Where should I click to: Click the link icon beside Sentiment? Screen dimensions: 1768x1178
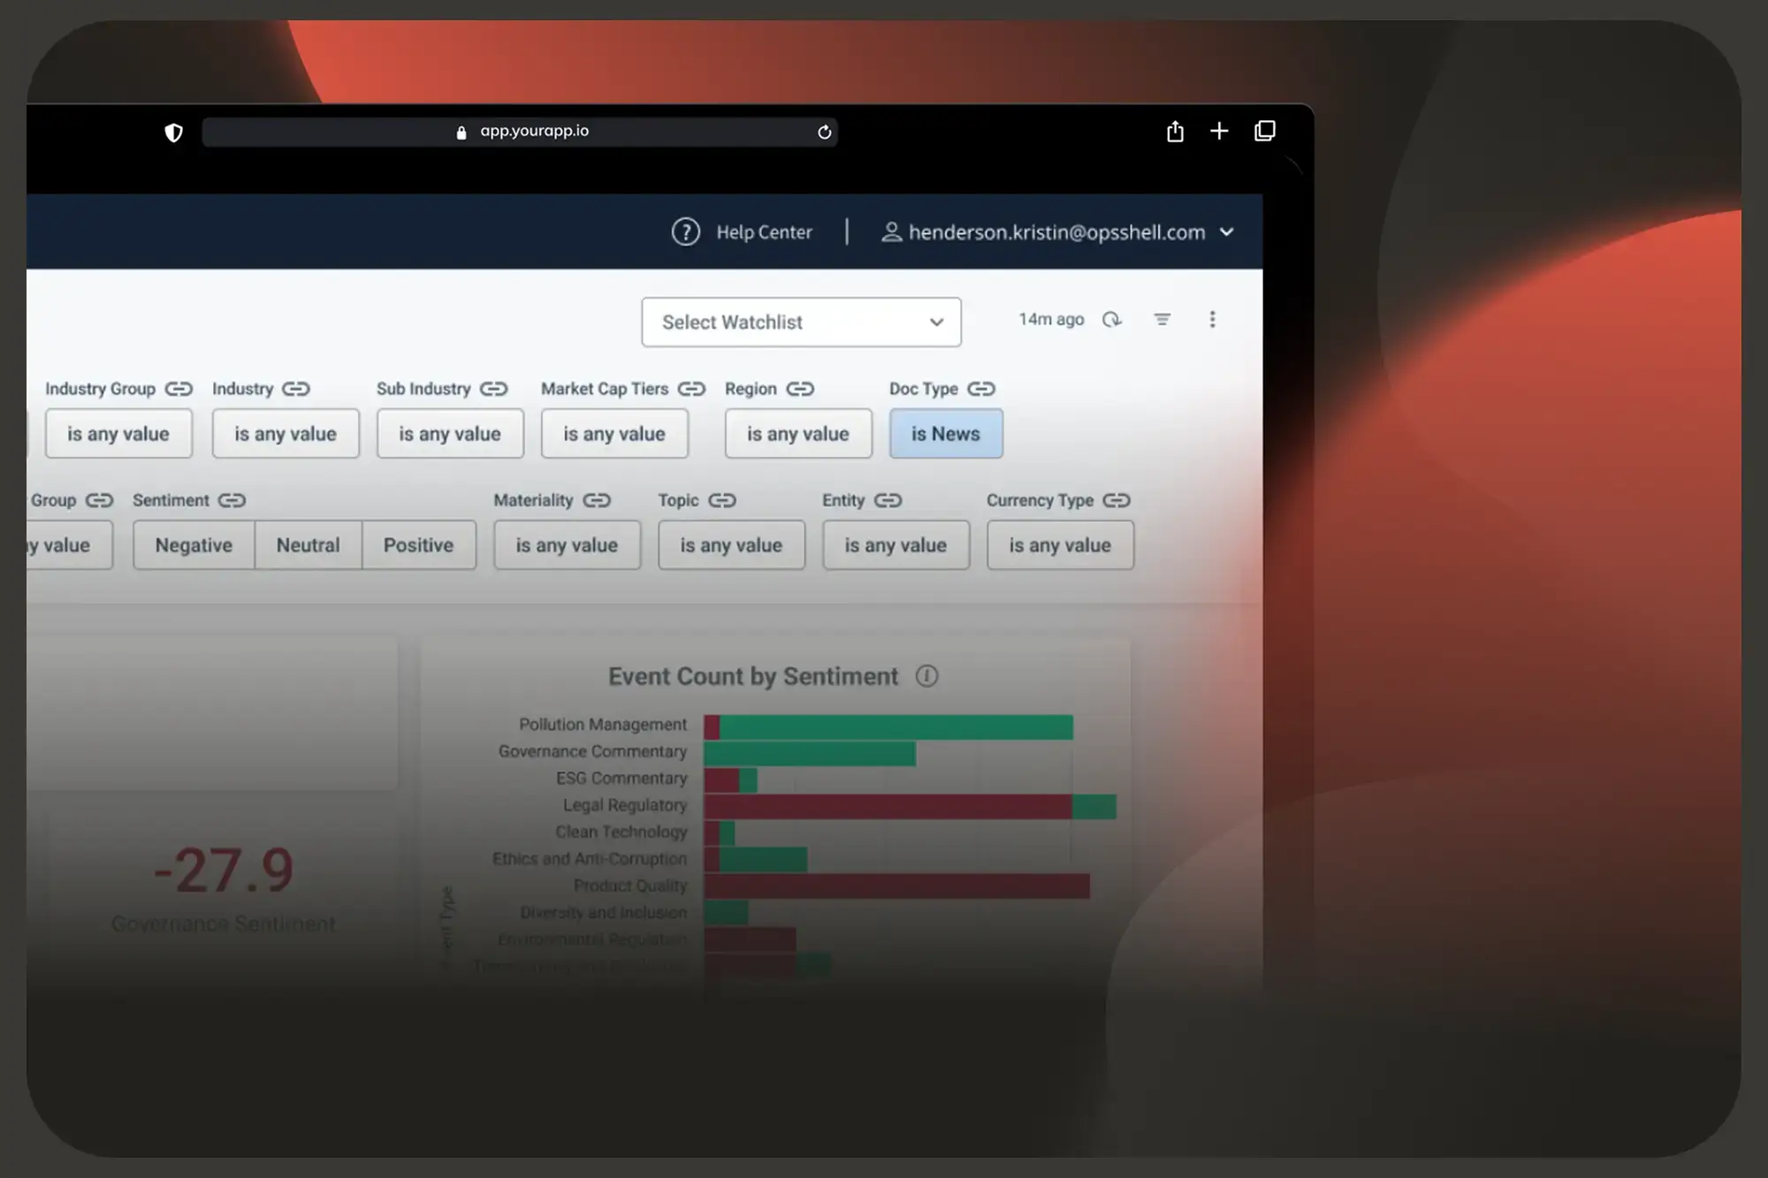tap(232, 500)
